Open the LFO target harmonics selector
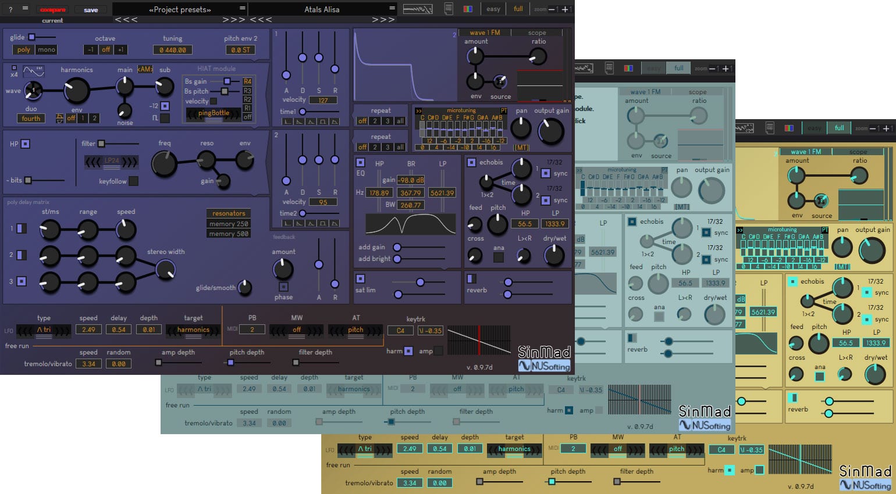Screen dimensions: 896x494 click(193, 330)
